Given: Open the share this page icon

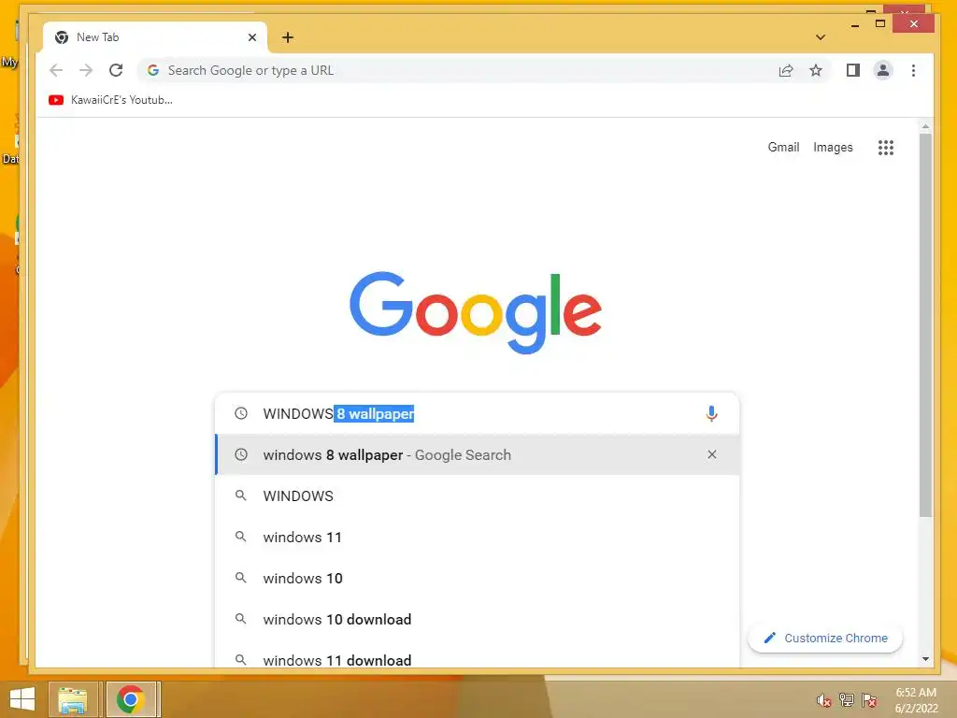Looking at the screenshot, I should [x=786, y=70].
